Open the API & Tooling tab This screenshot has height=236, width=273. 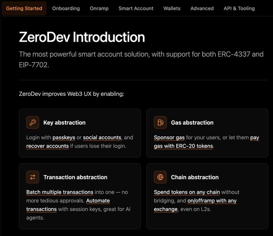pyautogui.click(x=239, y=8)
